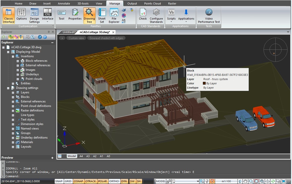Toggle ORTHO mode
The width and height of the screenshot is (292, 184).
(114, 181)
